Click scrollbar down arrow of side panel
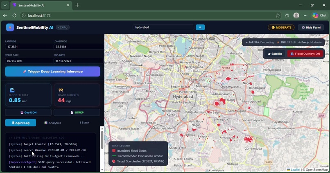Image resolution: width=330 pixels, height=173 pixels. point(102,169)
